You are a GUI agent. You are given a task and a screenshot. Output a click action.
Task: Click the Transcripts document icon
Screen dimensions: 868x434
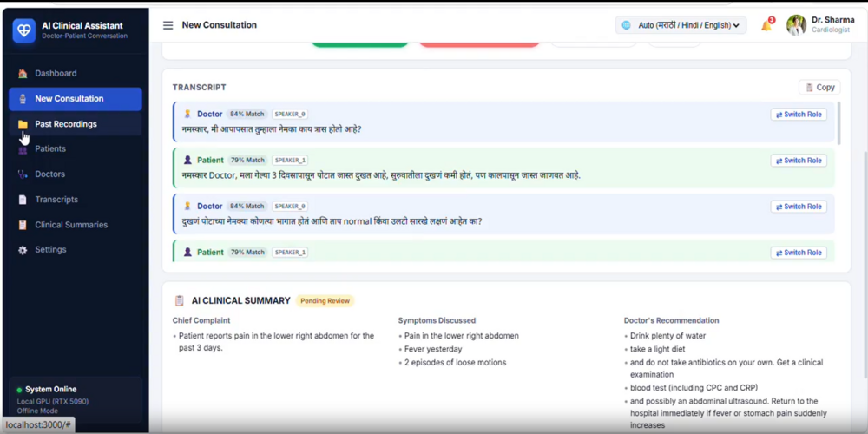pos(23,200)
